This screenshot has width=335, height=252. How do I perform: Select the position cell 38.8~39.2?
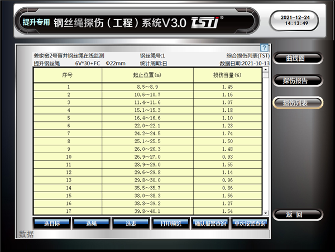coord(147,203)
